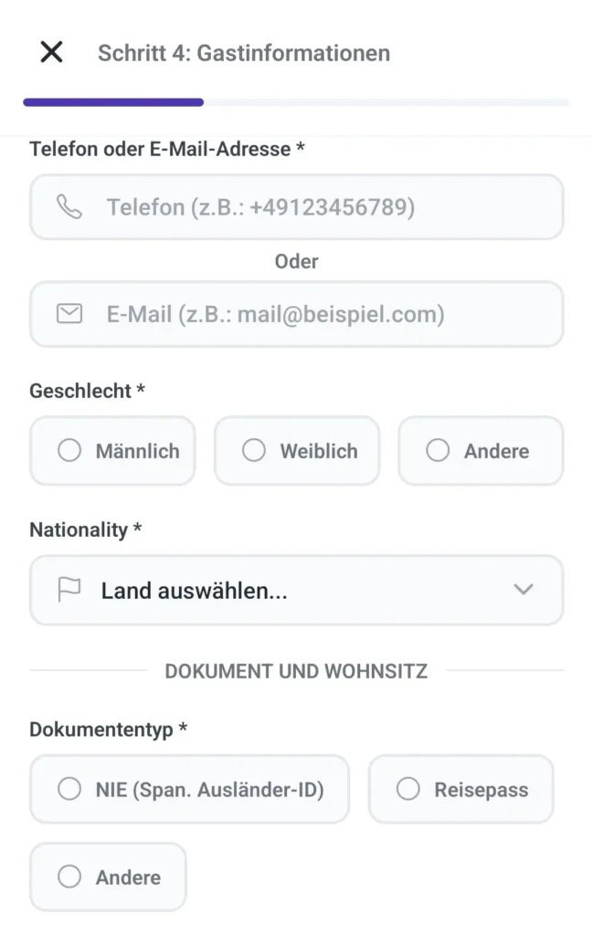Click the envelope icon in the E-Mail field
The image size is (593, 935).
[66, 314]
